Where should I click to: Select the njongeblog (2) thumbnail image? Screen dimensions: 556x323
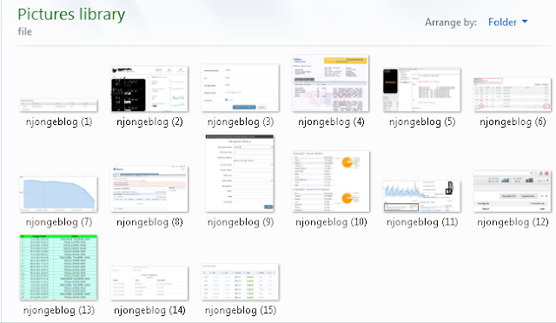tap(149, 89)
